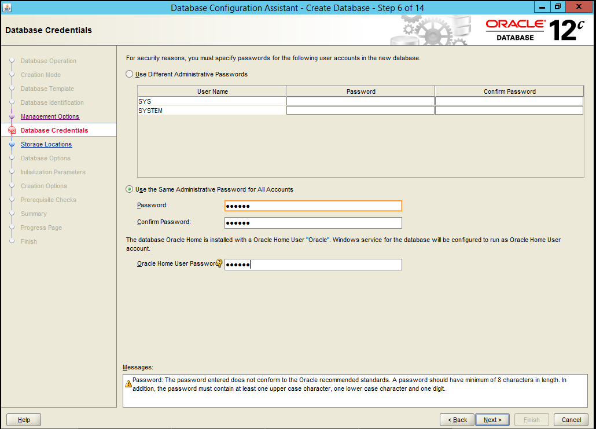This screenshot has width=596, height=429.
Task: Close the Database Configuration Assistant window
Action: click(579, 7)
